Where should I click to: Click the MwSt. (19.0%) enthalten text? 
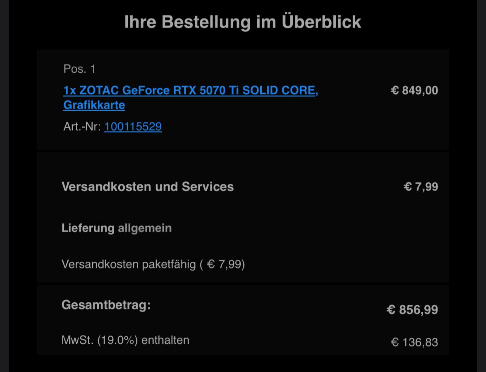(125, 340)
